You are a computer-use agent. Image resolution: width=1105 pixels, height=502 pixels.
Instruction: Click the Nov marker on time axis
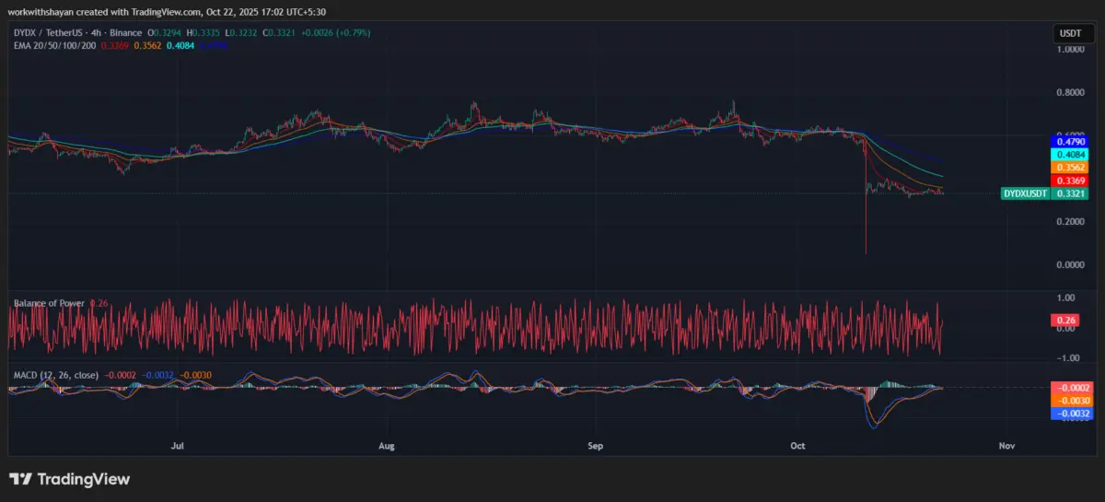(1006, 446)
